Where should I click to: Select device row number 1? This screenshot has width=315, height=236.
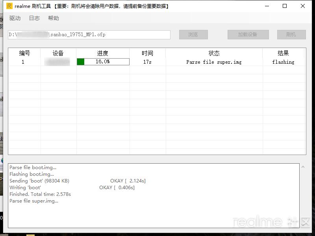click(x=23, y=61)
